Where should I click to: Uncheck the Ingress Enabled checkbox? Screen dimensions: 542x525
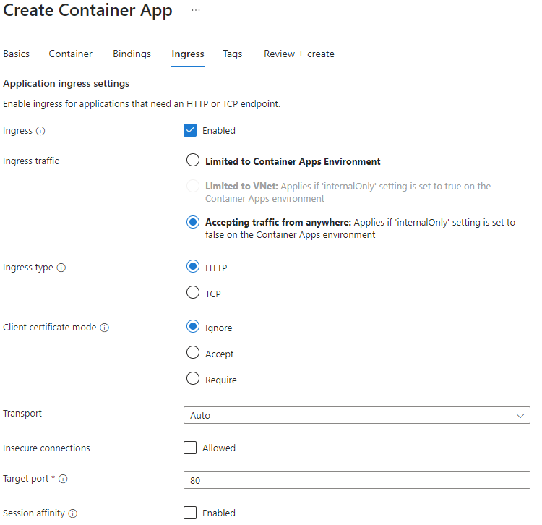click(190, 130)
